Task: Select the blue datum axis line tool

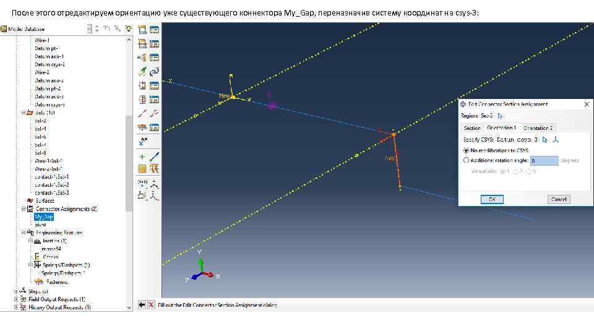Action: tap(154, 156)
